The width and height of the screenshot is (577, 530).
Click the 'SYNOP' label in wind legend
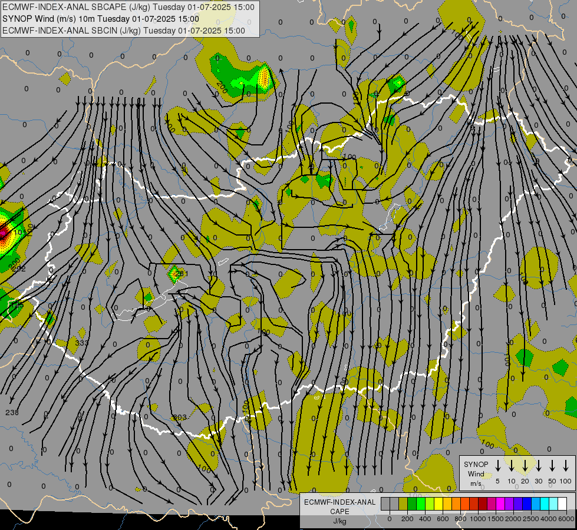[x=476, y=464]
